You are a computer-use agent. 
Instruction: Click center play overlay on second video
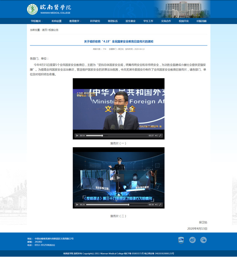pos(118,178)
